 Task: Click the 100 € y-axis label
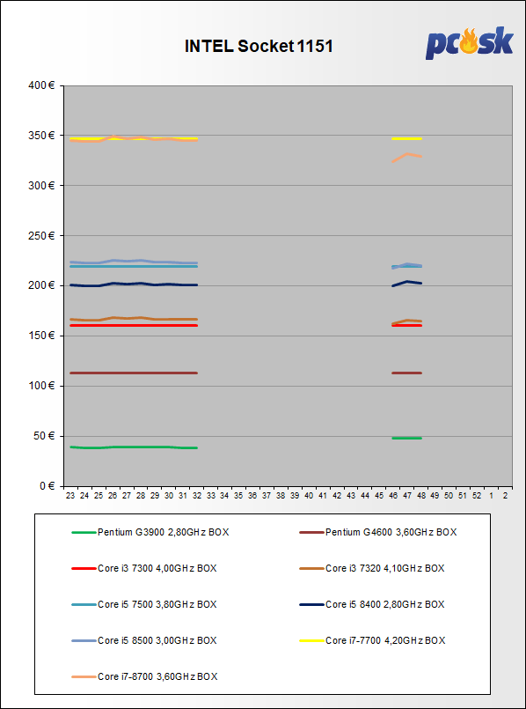coord(42,386)
